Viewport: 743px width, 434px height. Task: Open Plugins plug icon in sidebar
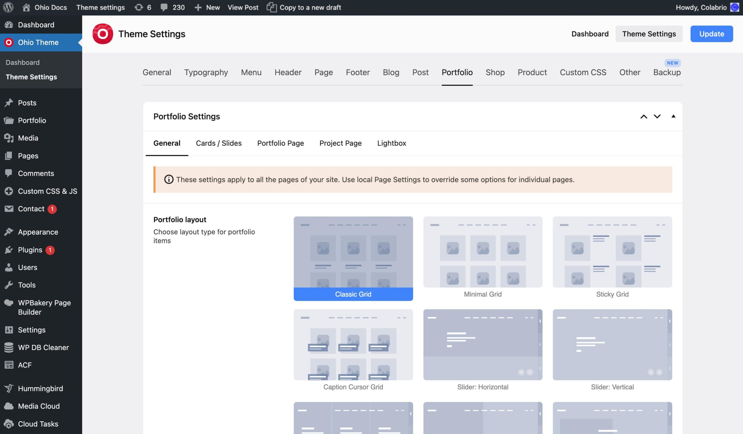[9, 250]
